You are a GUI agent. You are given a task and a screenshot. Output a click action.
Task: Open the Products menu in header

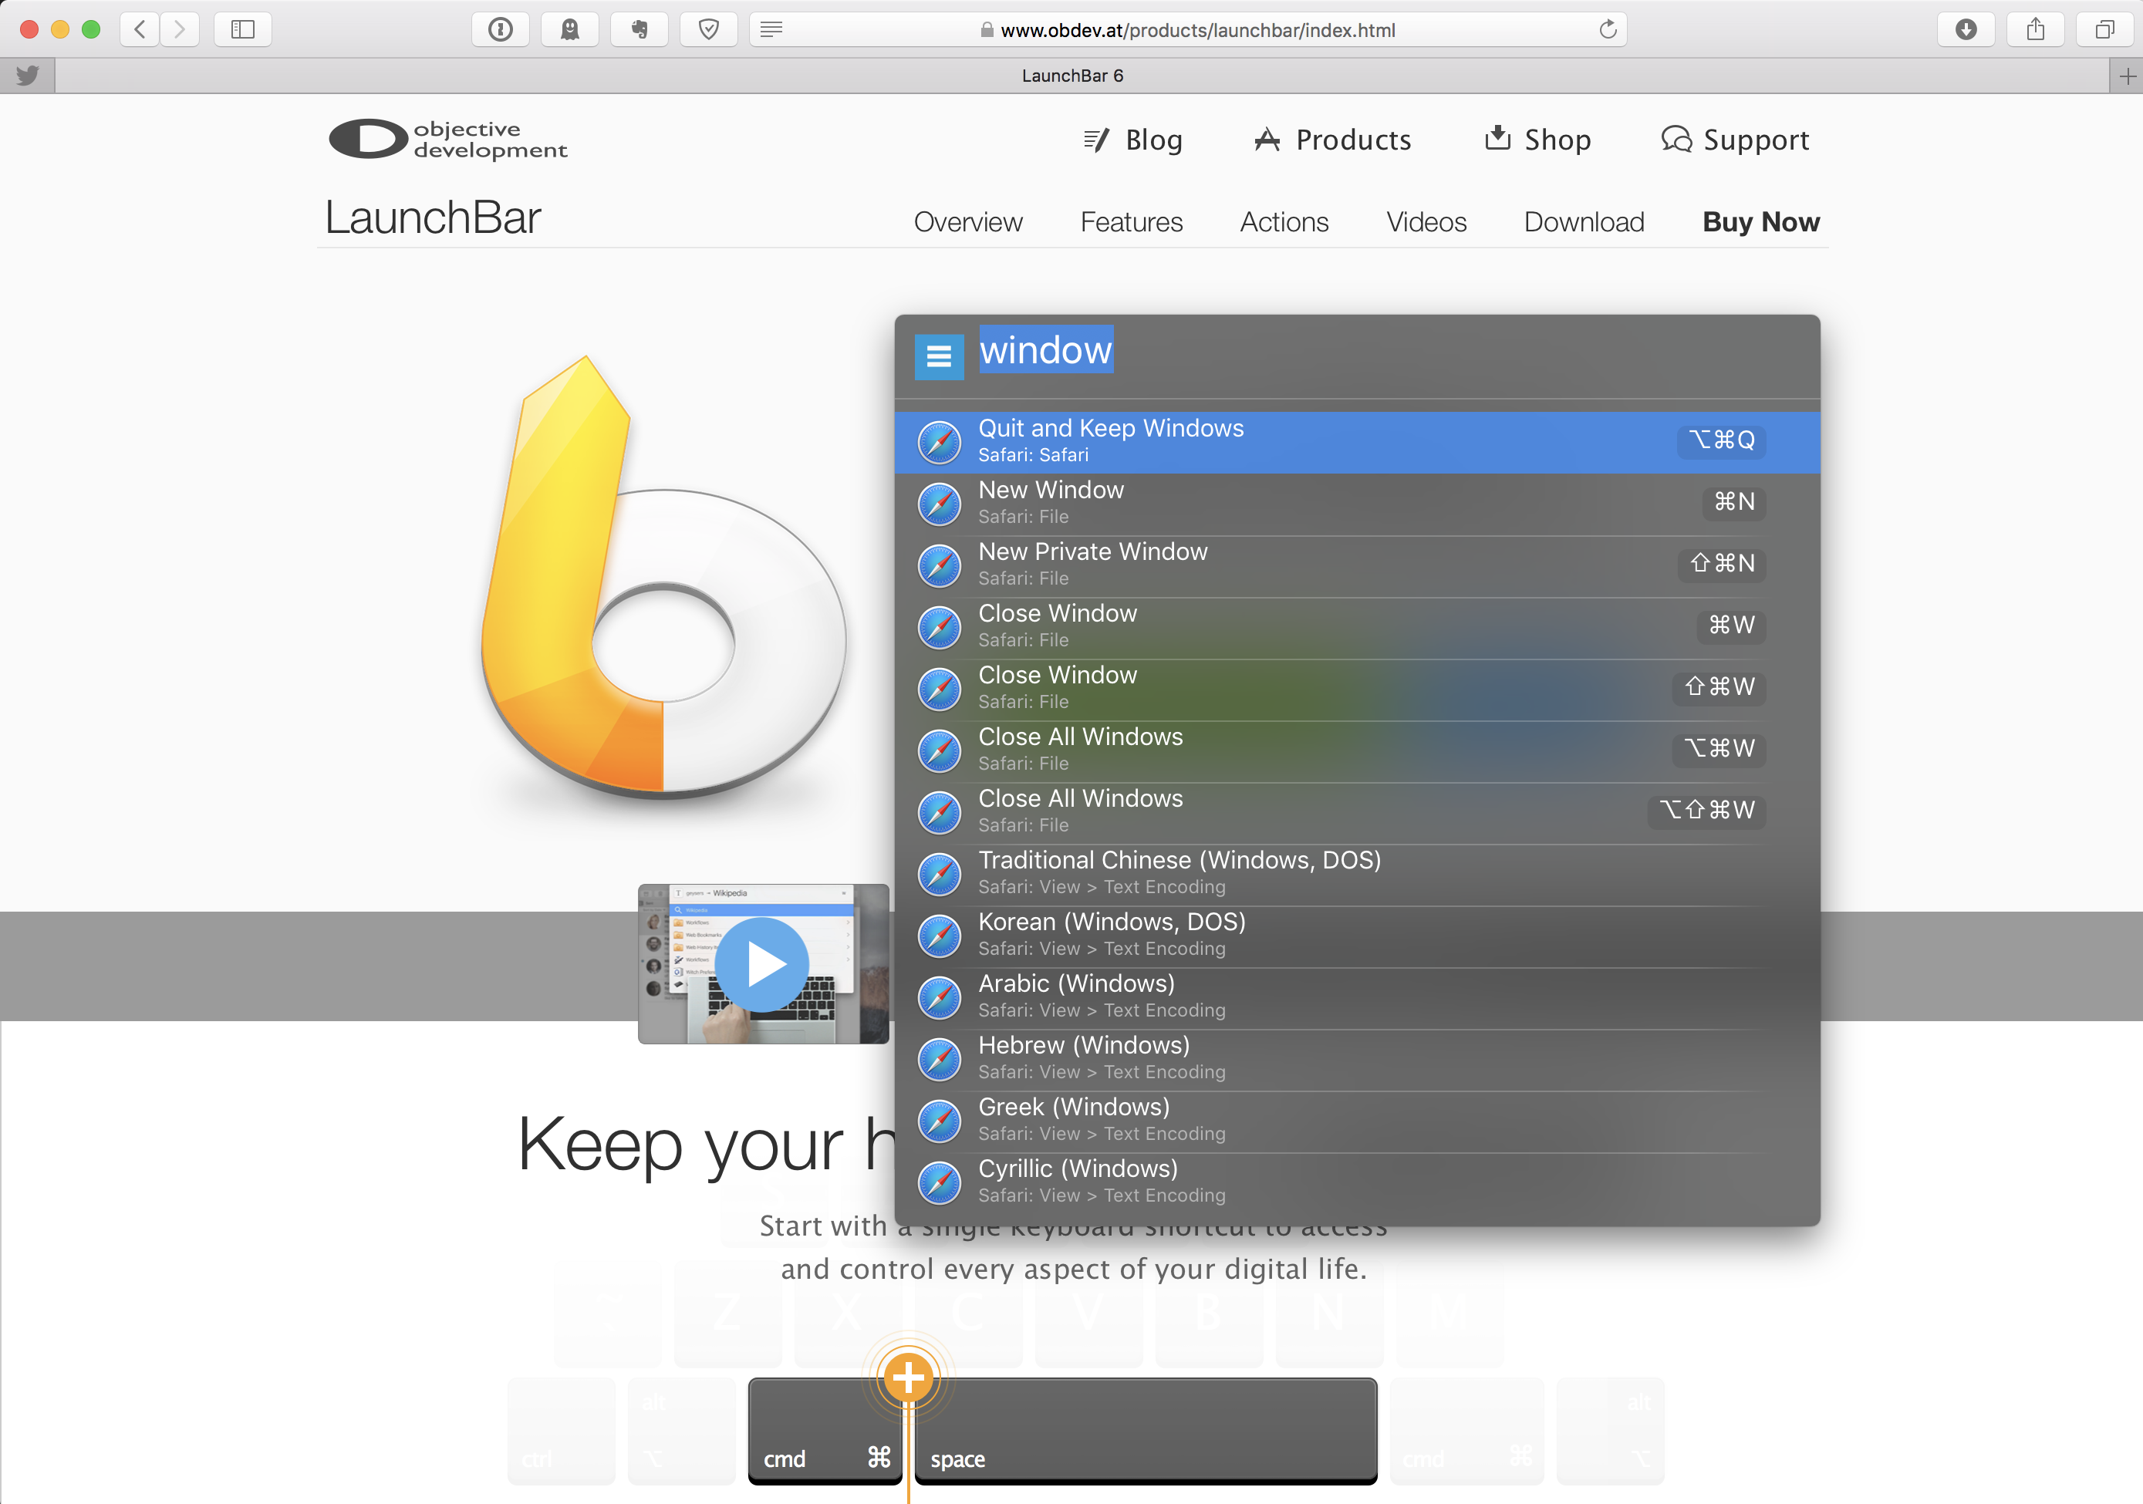tap(1333, 140)
